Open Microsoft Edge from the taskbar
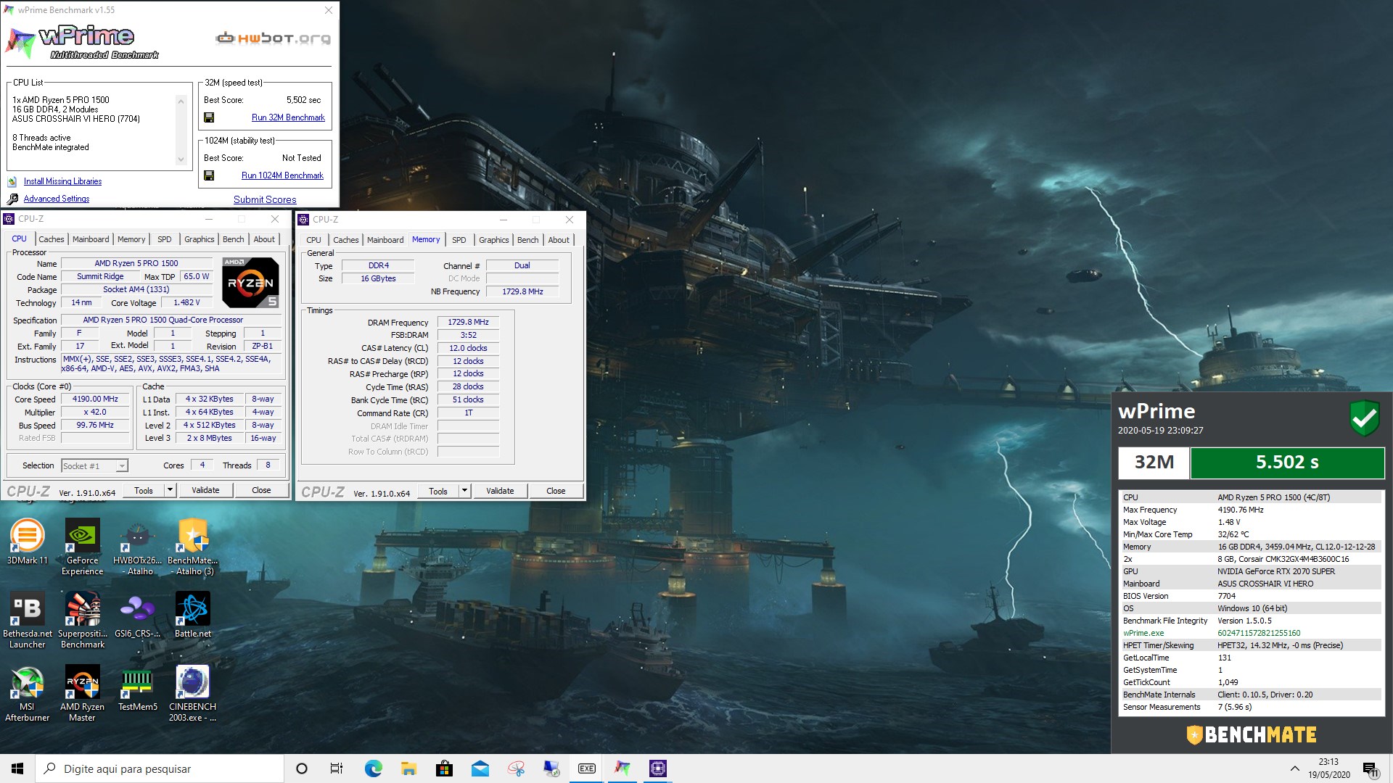The height and width of the screenshot is (783, 1393). click(x=373, y=768)
